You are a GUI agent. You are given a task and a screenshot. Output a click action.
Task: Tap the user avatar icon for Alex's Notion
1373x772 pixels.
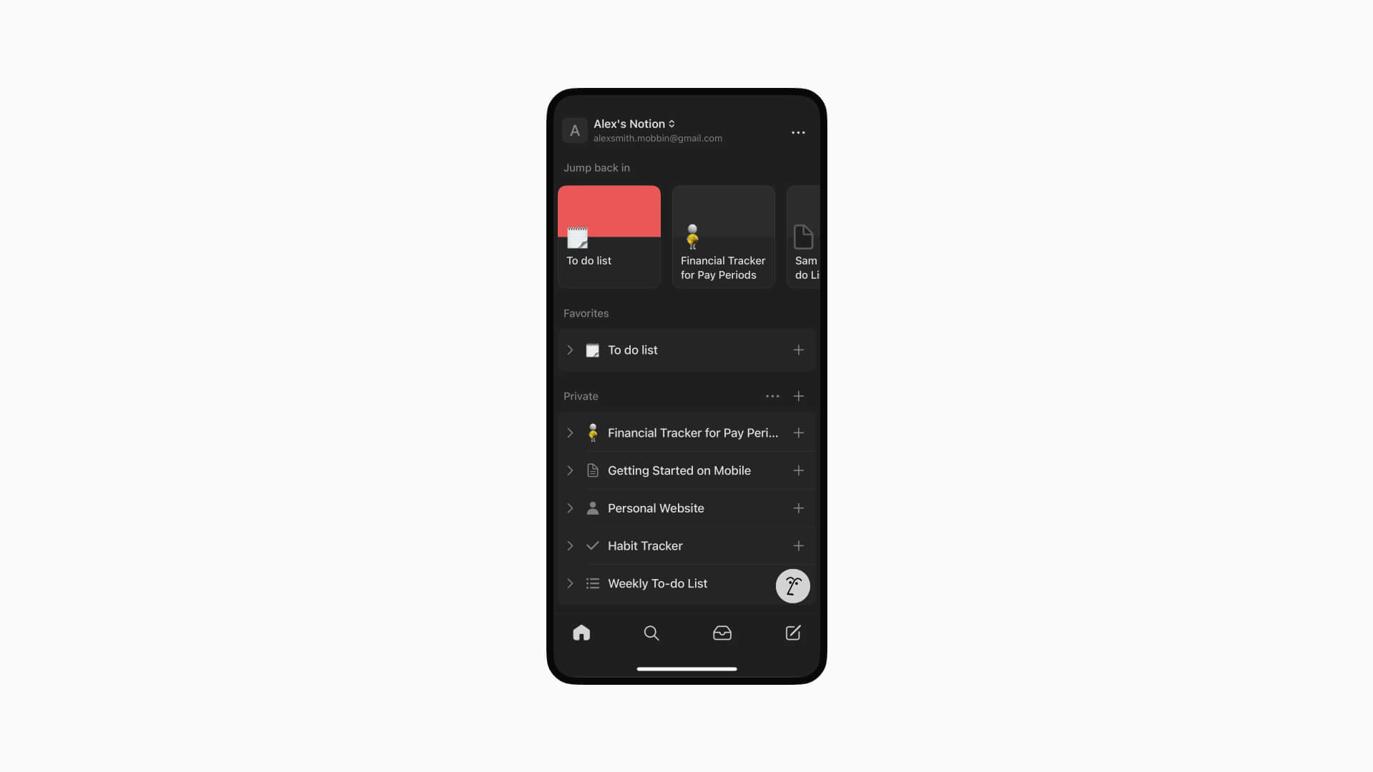[x=576, y=130]
